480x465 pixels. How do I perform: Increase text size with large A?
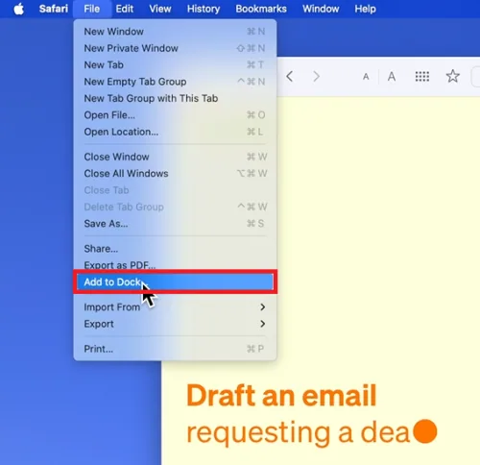[x=392, y=77]
